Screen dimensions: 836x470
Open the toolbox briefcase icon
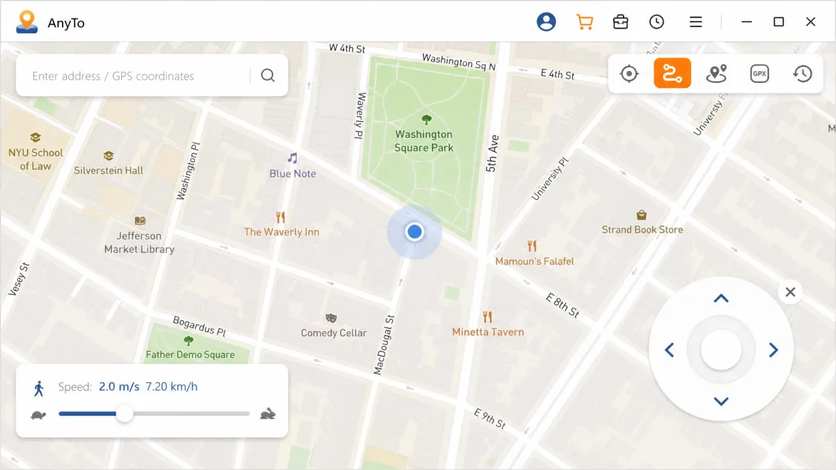[x=620, y=22]
